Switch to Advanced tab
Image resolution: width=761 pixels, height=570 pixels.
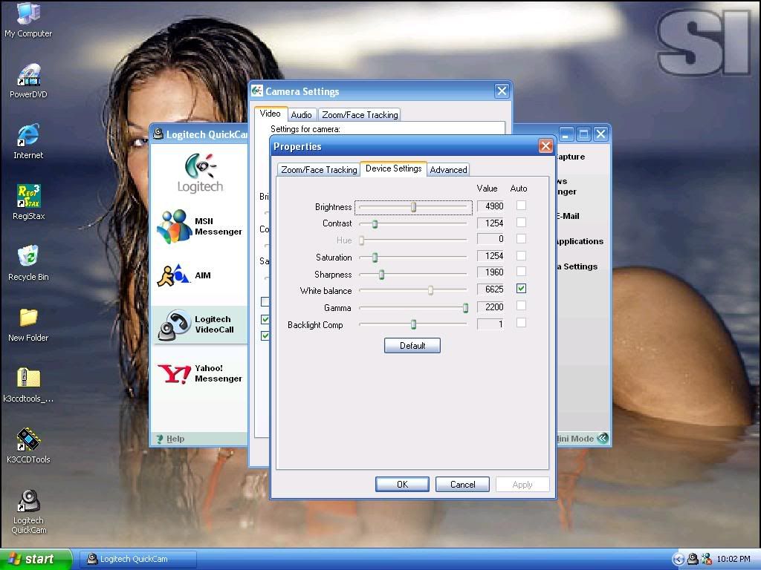[x=448, y=170]
